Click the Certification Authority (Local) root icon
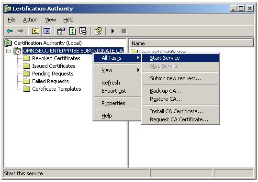Screen dimensions: 258x182 [x=8, y=43]
